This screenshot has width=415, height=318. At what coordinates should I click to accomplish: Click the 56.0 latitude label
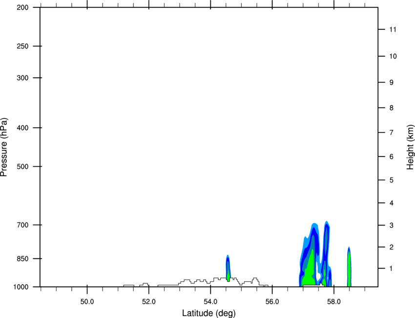(272, 302)
